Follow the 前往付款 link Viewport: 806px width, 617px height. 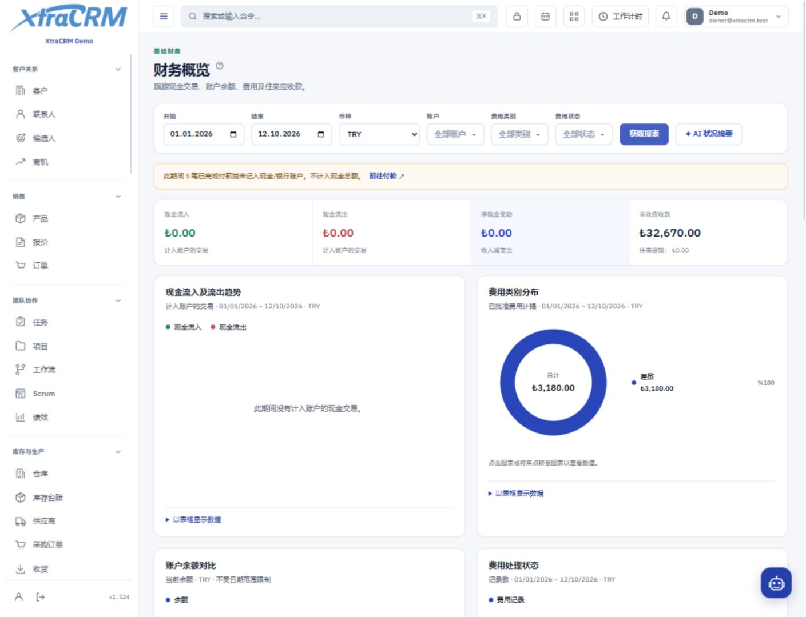[386, 176]
